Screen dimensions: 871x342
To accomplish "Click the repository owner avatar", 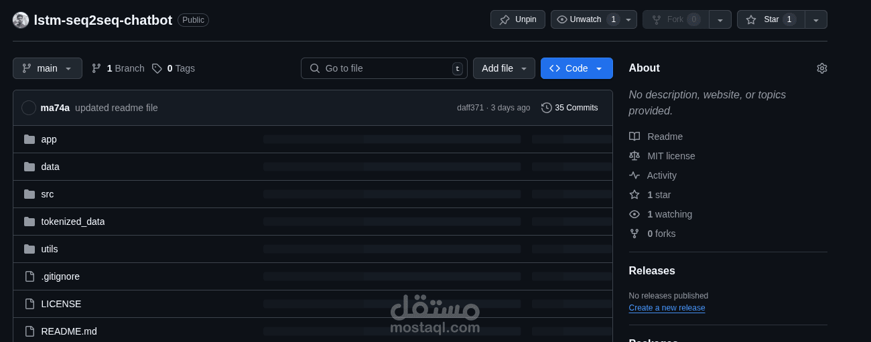I will pyautogui.click(x=21, y=20).
